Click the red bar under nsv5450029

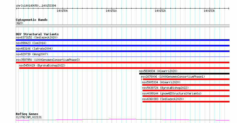click(x=124, y=68)
